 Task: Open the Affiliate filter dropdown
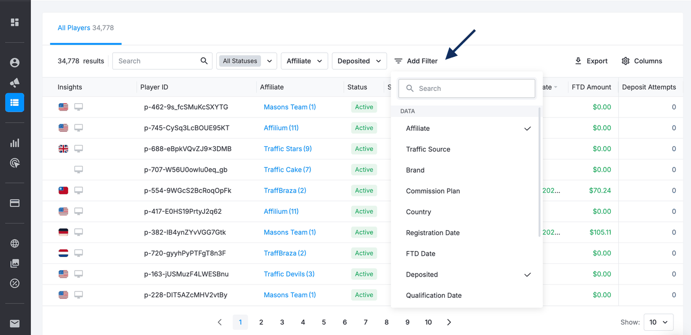(x=304, y=61)
